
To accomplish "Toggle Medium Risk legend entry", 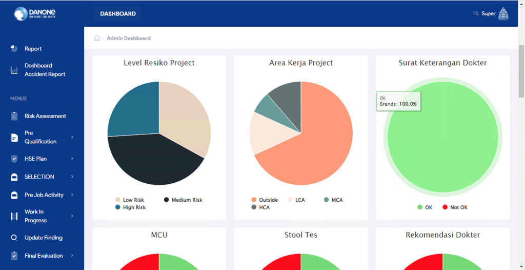I will click(x=183, y=200).
